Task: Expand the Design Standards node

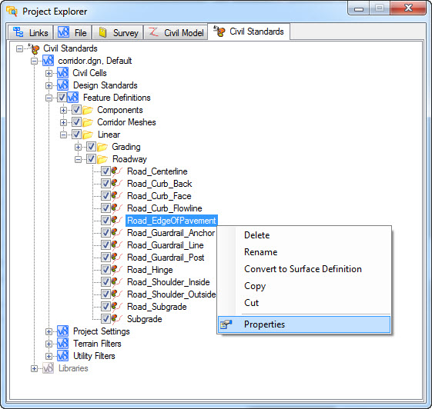Action: click(49, 85)
